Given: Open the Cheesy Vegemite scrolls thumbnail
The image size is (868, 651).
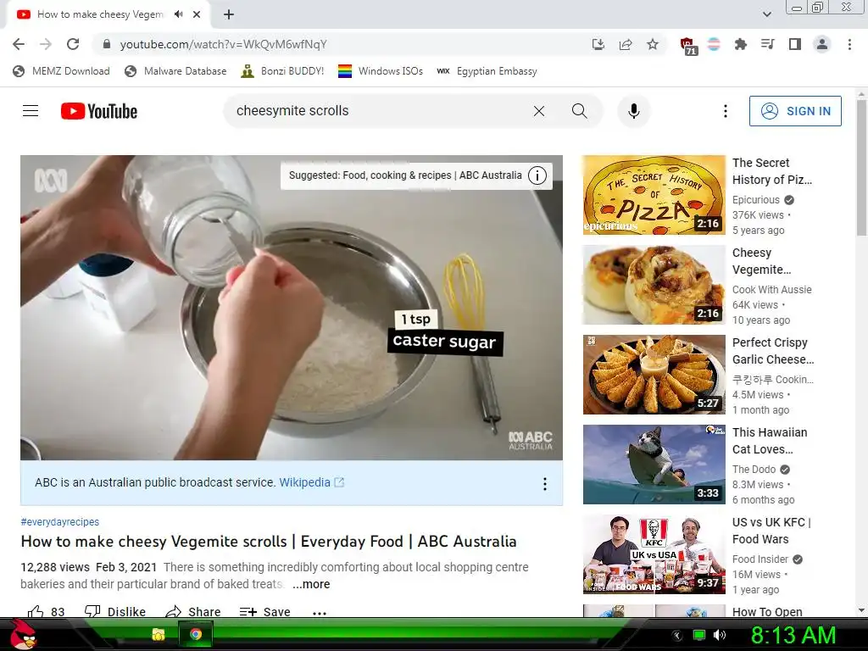Looking at the screenshot, I should click(x=654, y=285).
